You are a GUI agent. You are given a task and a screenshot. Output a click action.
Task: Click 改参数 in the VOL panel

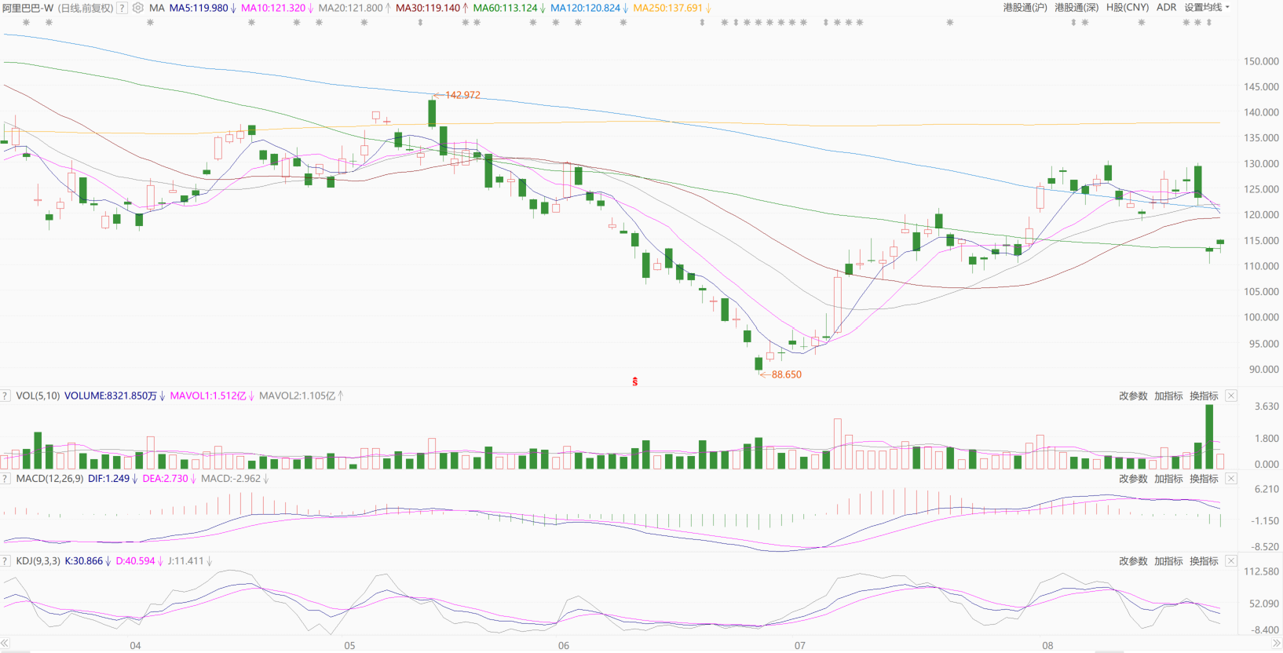tap(1133, 396)
